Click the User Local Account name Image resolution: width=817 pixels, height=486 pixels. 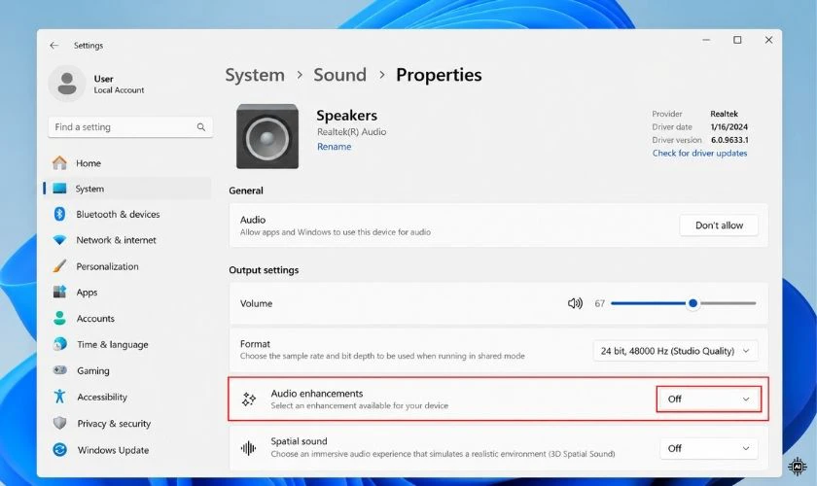119,84
